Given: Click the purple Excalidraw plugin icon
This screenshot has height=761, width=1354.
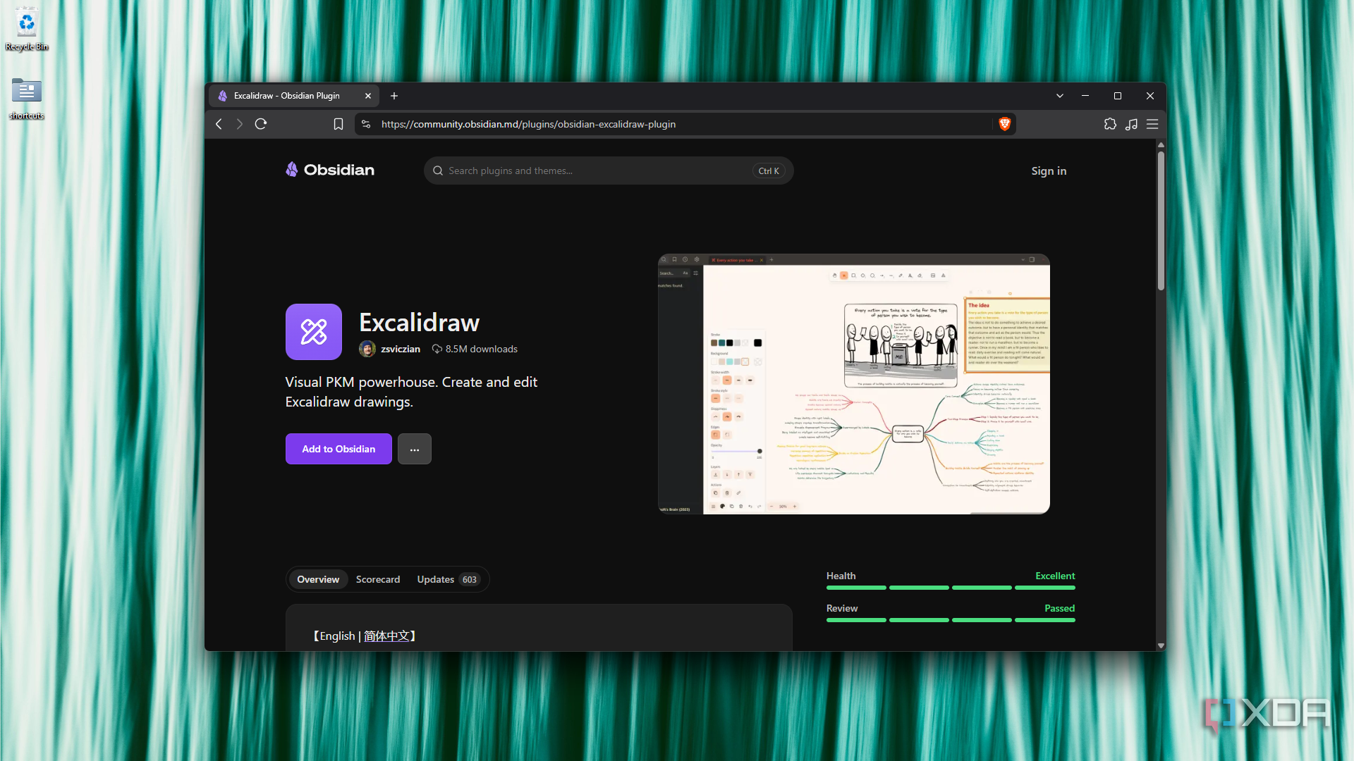Looking at the screenshot, I should click(x=314, y=332).
